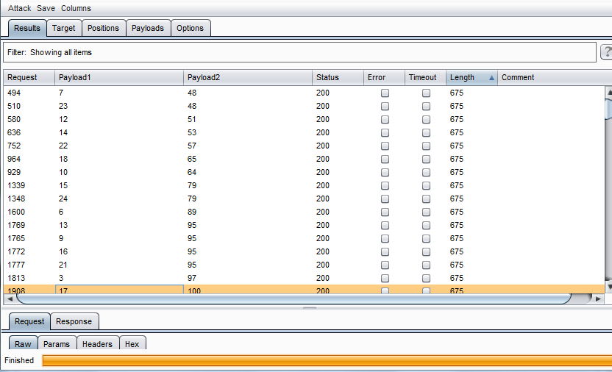The image size is (612, 372).
Task: Click Payload1 value 13 in row 1769
Action: pos(63,226)
